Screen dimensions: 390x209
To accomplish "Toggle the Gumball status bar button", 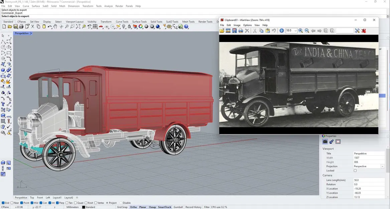I will coord(178,207).
